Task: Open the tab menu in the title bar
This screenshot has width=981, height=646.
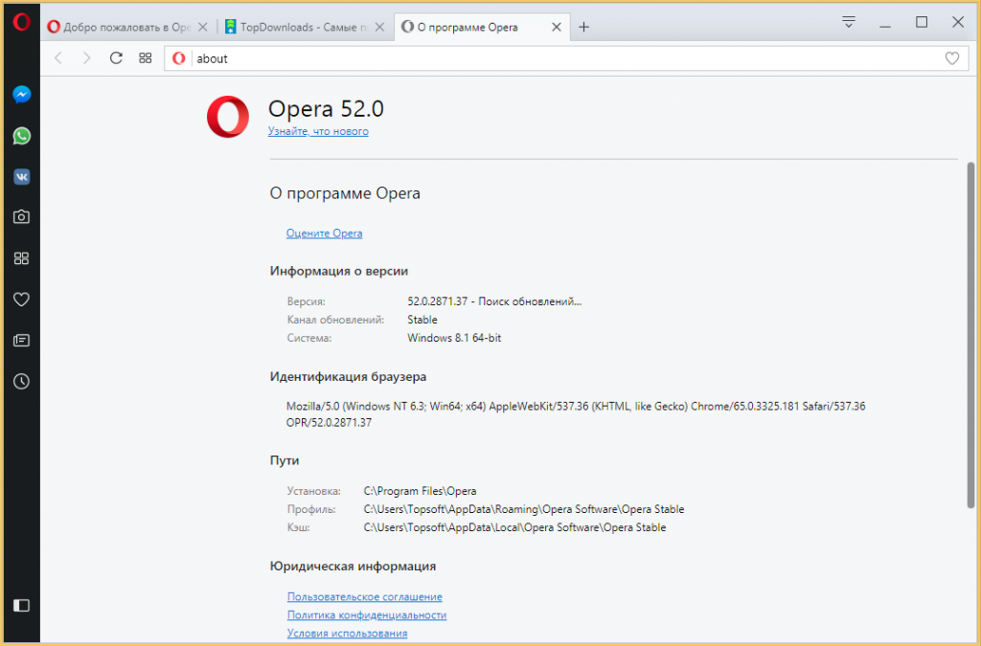Action: (x=849, y=22)
